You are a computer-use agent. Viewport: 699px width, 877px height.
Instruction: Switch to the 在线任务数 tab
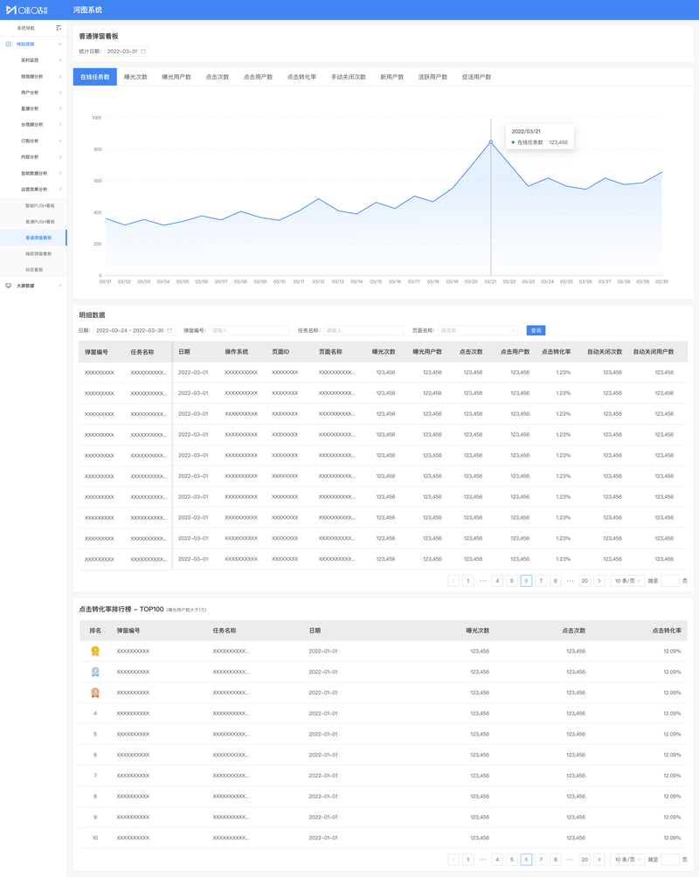click(94, 77)
